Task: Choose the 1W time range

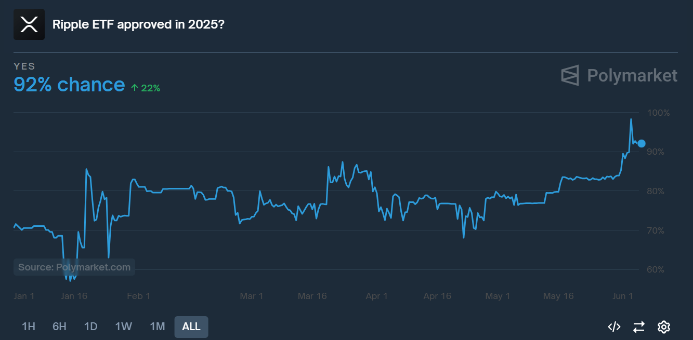Action: tap(124, 327)
